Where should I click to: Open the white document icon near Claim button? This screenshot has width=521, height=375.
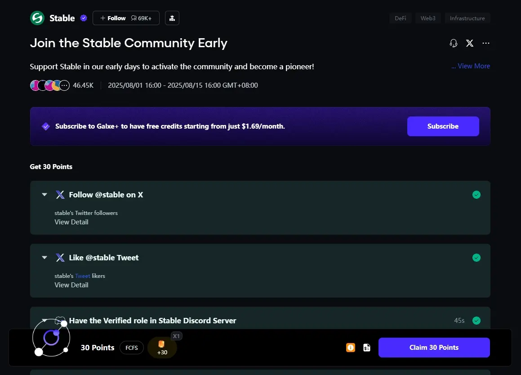(367, 348)
